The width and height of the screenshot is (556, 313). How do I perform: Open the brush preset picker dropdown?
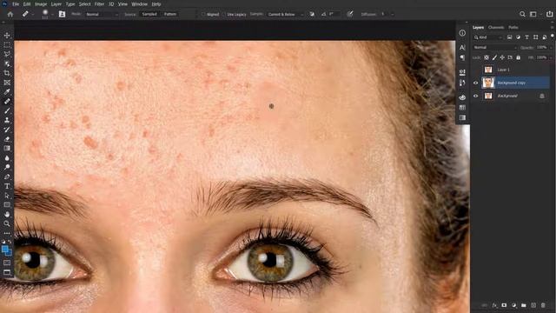(x=52, y=15)
